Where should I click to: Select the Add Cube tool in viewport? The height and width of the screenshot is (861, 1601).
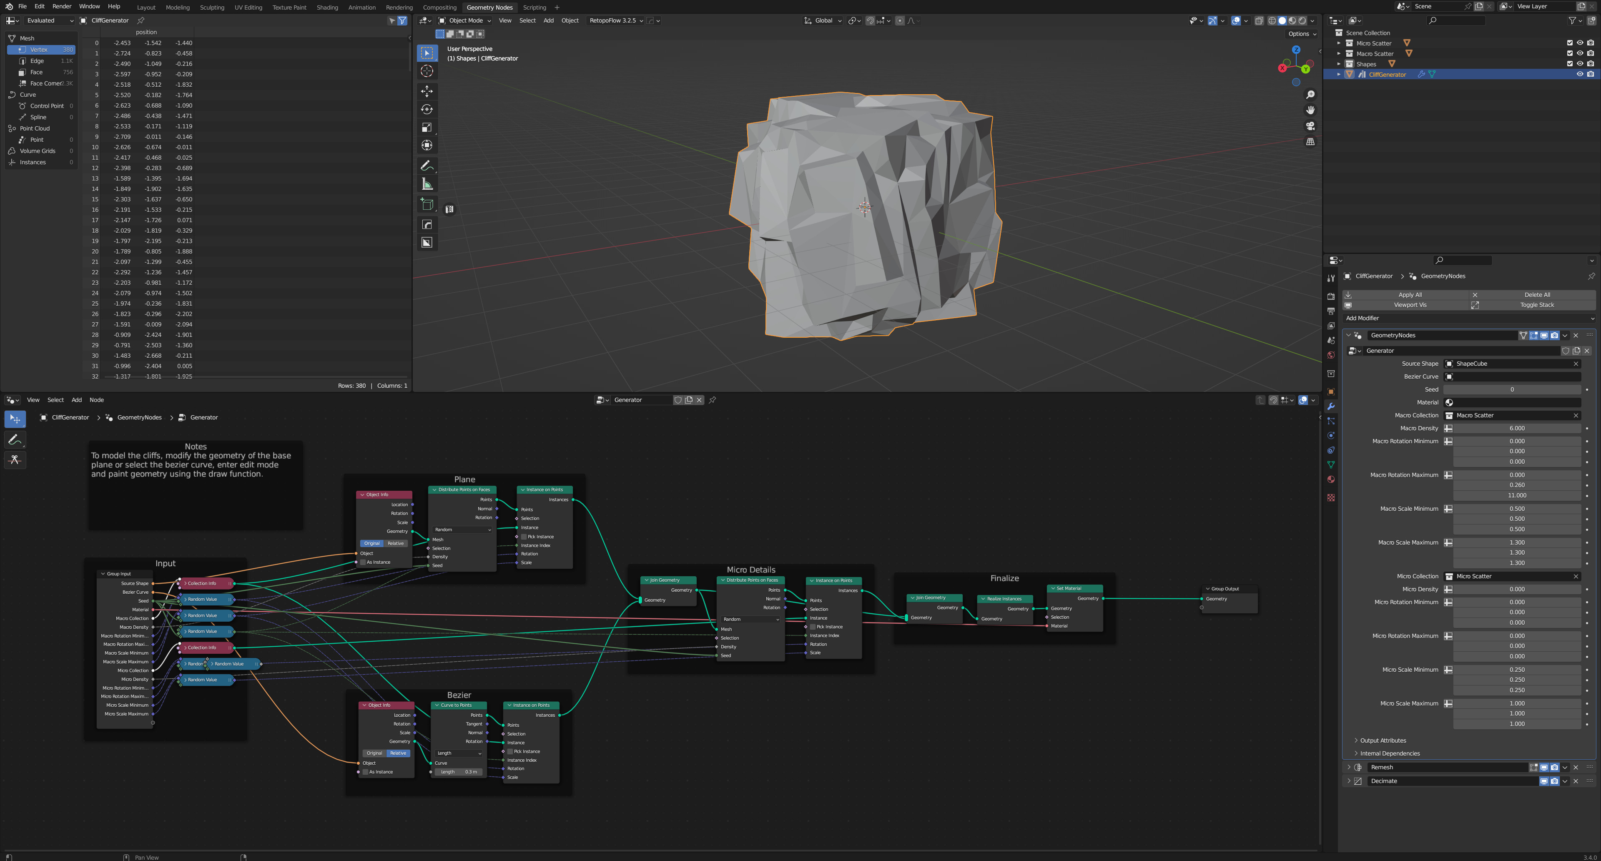pos(427,204)
